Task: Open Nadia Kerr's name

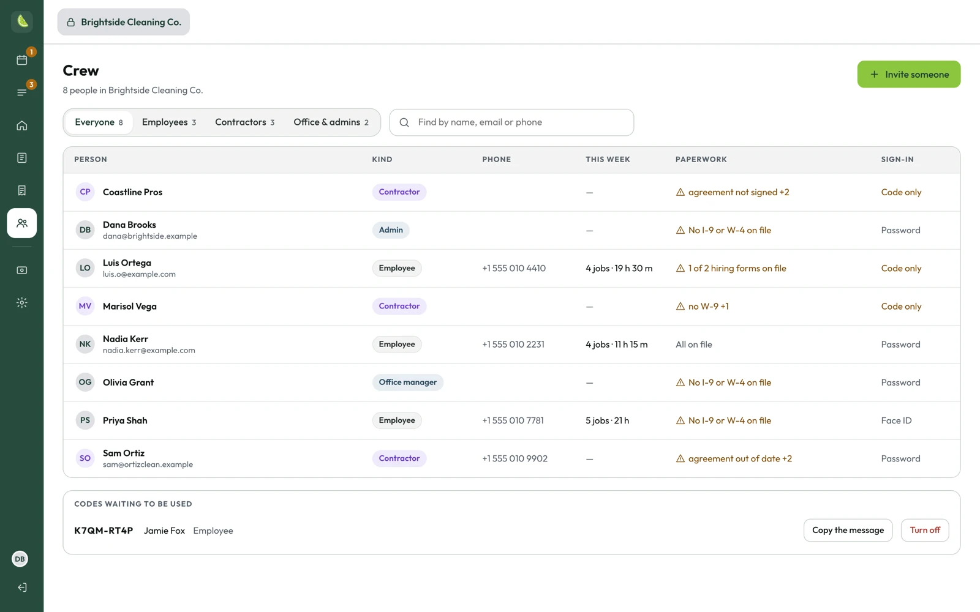Action: 126,339
